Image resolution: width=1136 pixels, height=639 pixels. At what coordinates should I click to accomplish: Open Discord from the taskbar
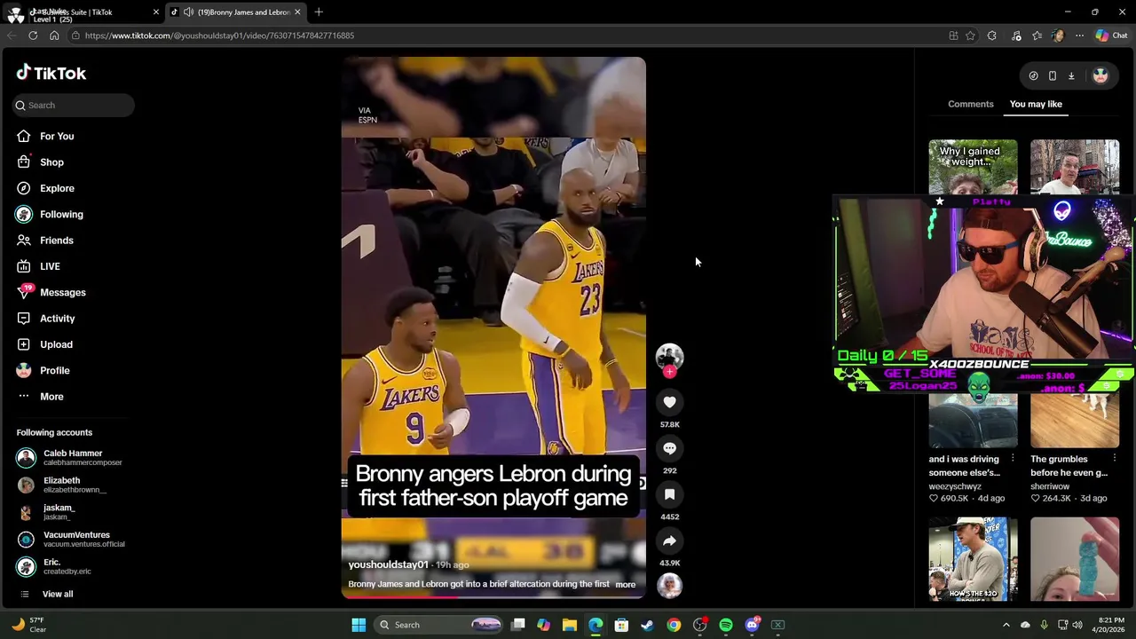[x=752, y=625]
